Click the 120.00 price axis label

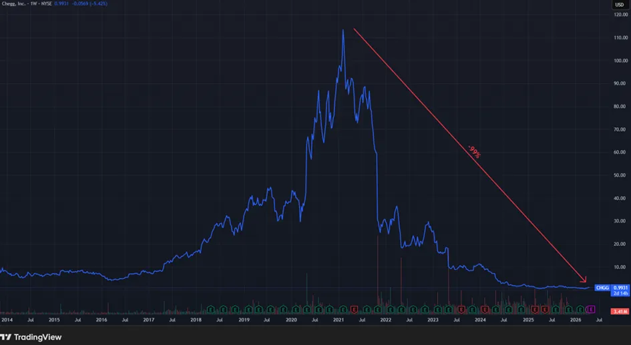(621, 15)
